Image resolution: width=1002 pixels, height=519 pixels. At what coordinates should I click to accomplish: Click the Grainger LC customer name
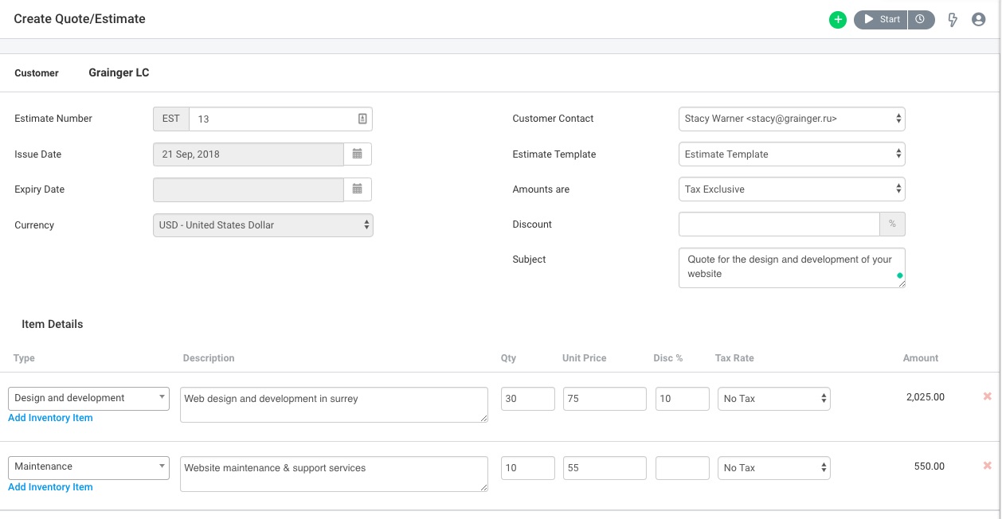(119, 72)
